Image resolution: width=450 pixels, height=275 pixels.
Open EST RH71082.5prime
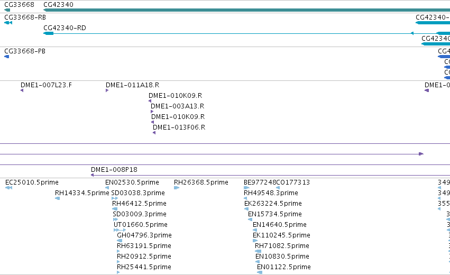coord(282,246)
